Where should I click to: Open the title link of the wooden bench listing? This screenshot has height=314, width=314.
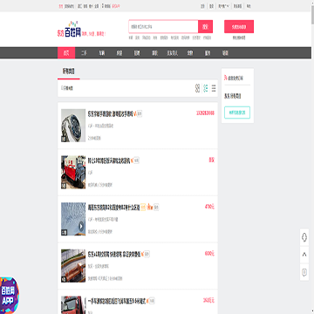coord(114,255)
